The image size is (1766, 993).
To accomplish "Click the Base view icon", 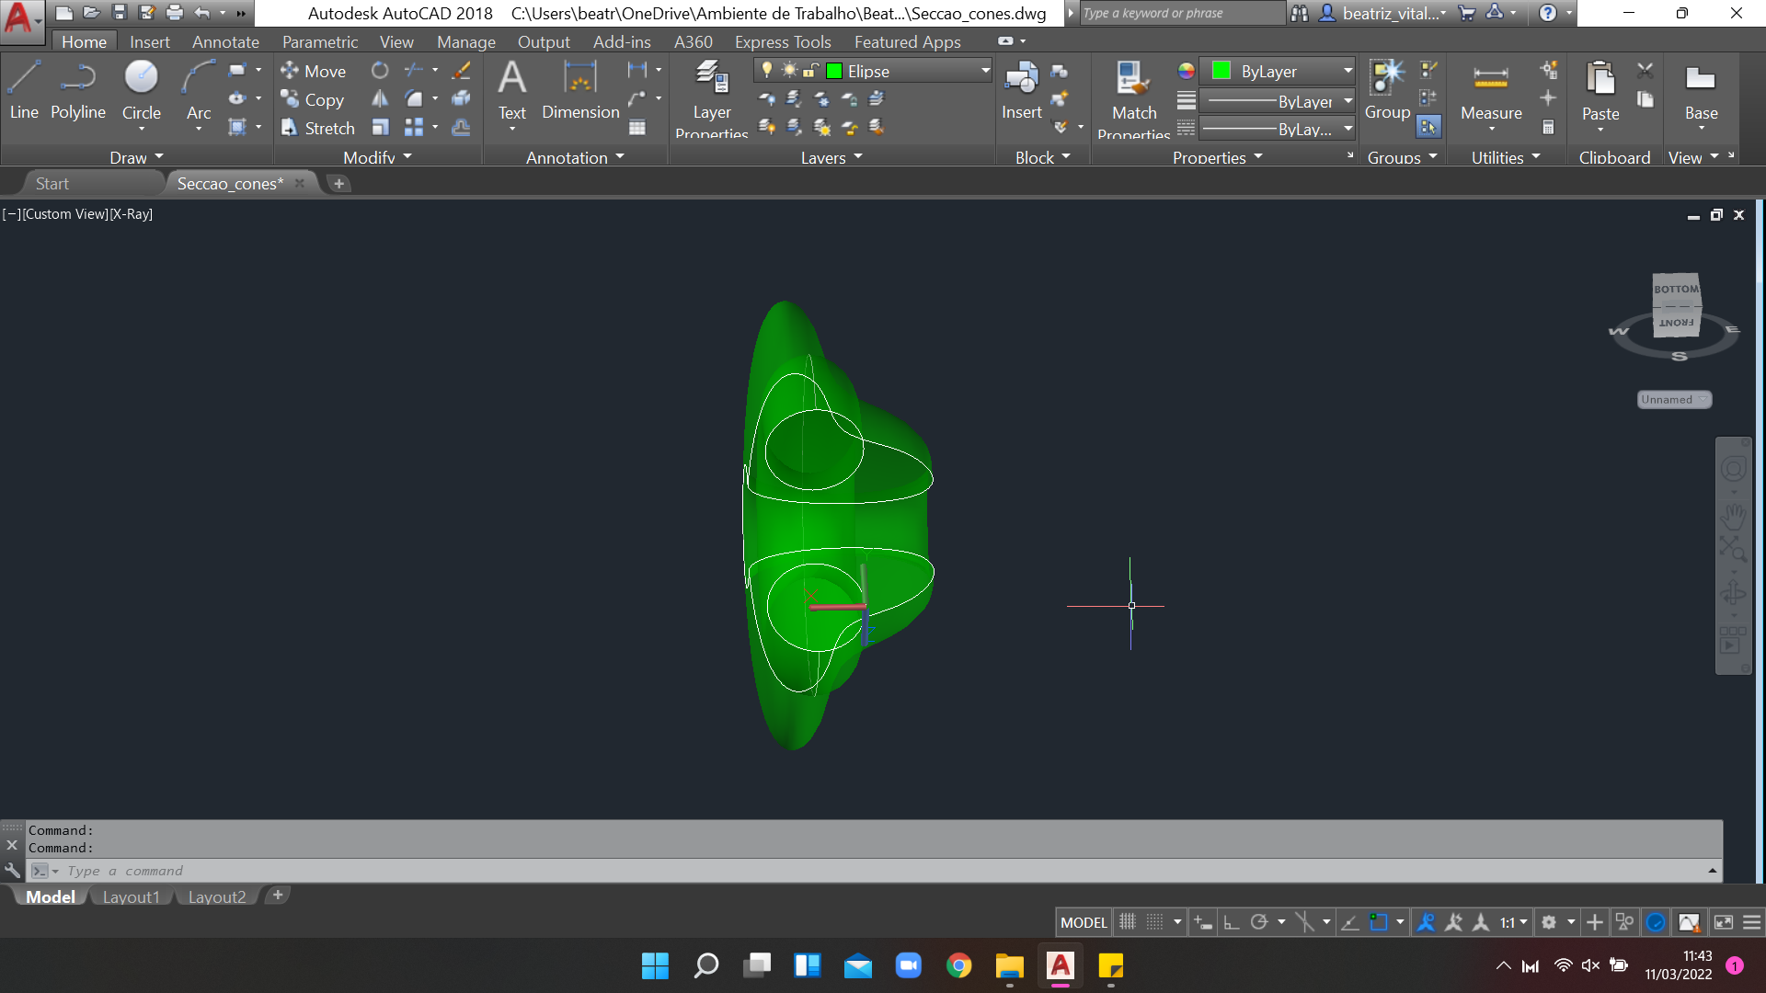I will (1701, 91).
